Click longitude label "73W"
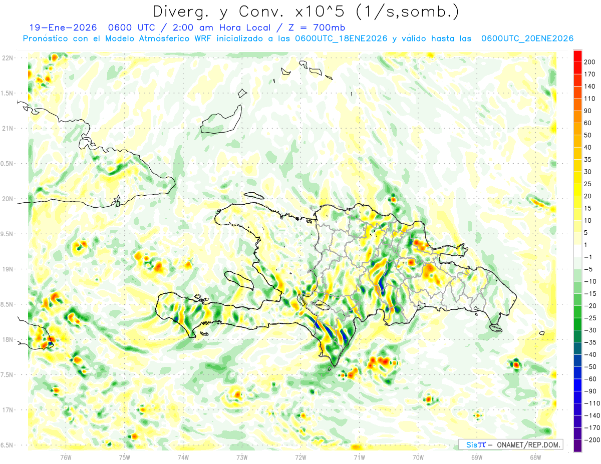The width and height of the screenshot is (601, 464). pos(242,457)
